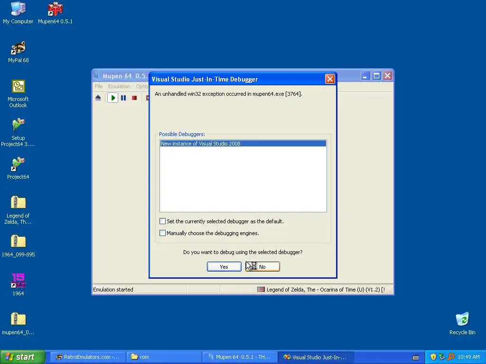The image size is (486, 364).
Task: Select the Microsoft Outlook desktop icon
Action: [18, 94]
